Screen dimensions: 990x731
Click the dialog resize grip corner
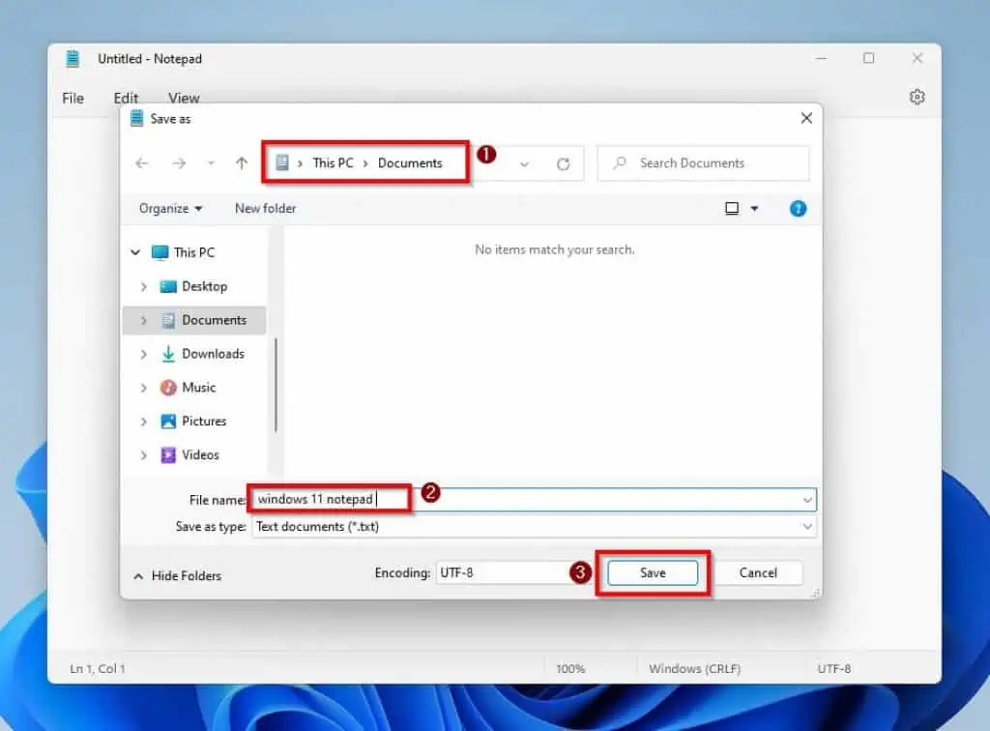click(x=816, y=593)
